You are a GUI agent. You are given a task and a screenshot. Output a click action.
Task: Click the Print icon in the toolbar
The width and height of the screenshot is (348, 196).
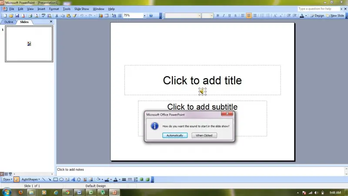[30, 16]
